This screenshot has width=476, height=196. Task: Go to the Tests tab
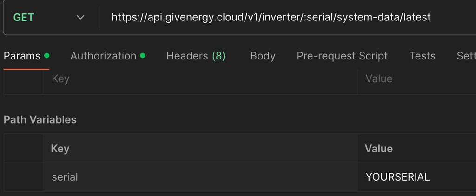[422, 56]
